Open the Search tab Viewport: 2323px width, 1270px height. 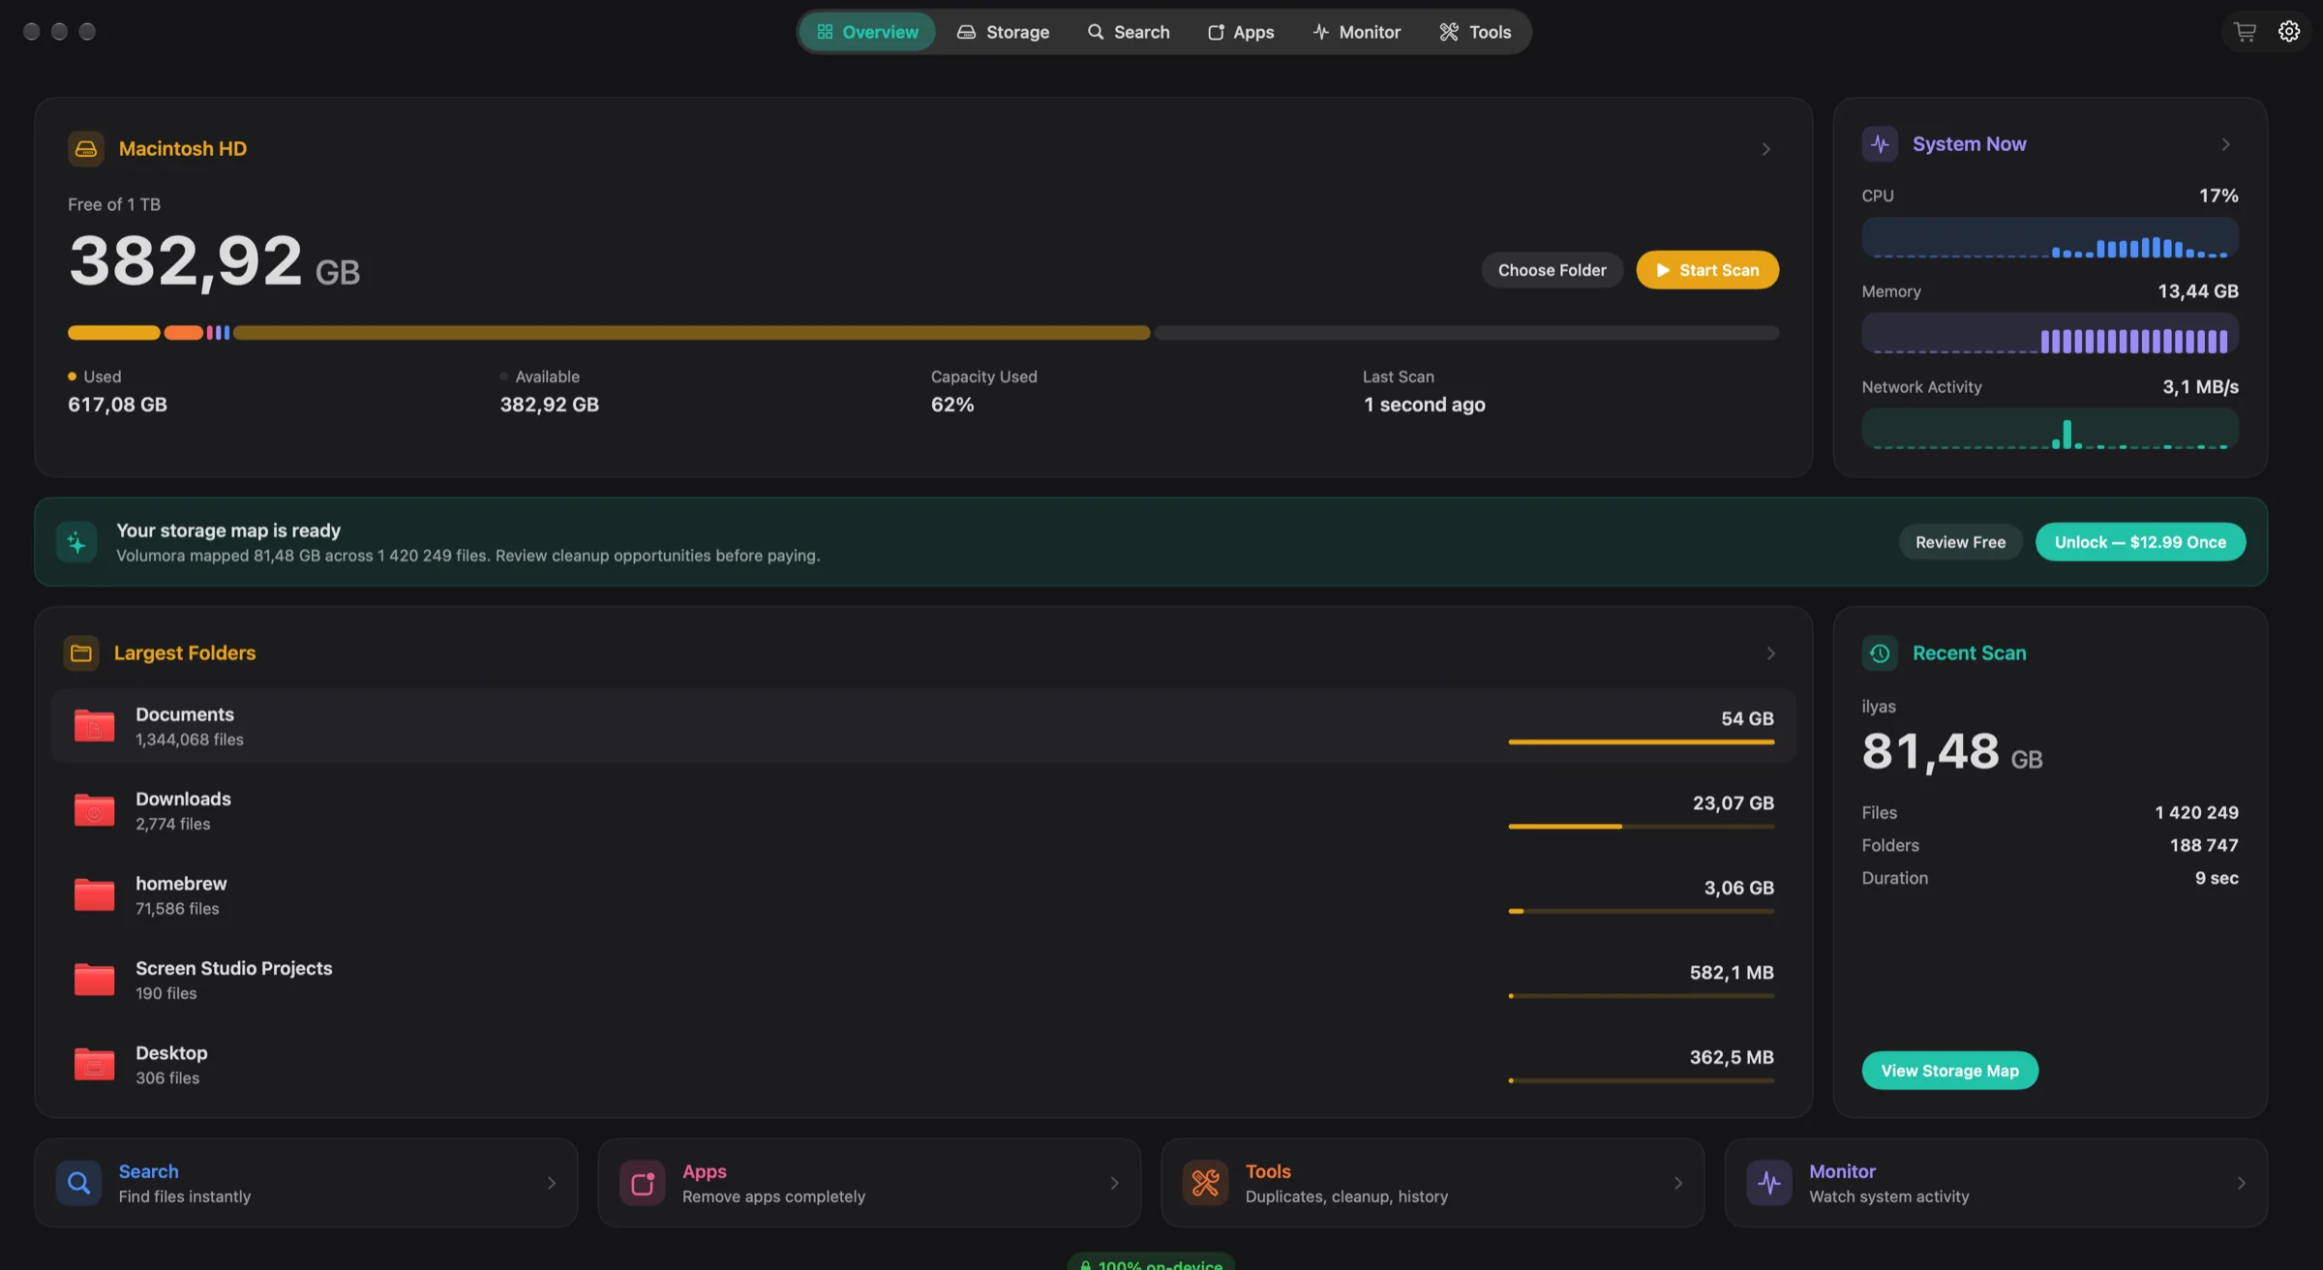coord(1129,32)
